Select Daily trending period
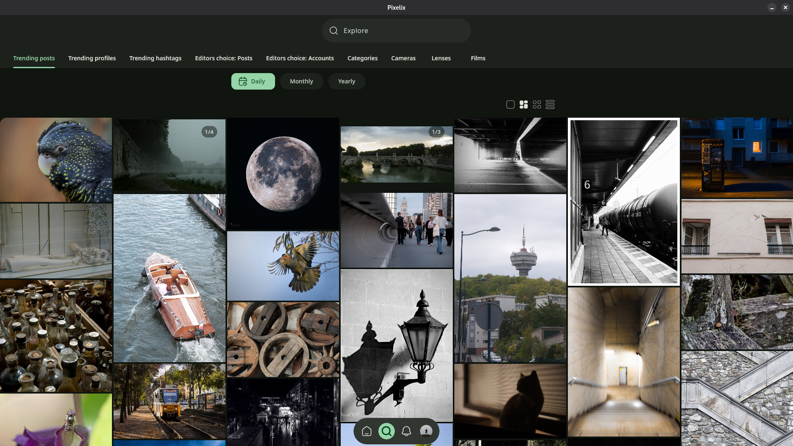This screenshot has width=793, height=446. [x=253, y=81]
